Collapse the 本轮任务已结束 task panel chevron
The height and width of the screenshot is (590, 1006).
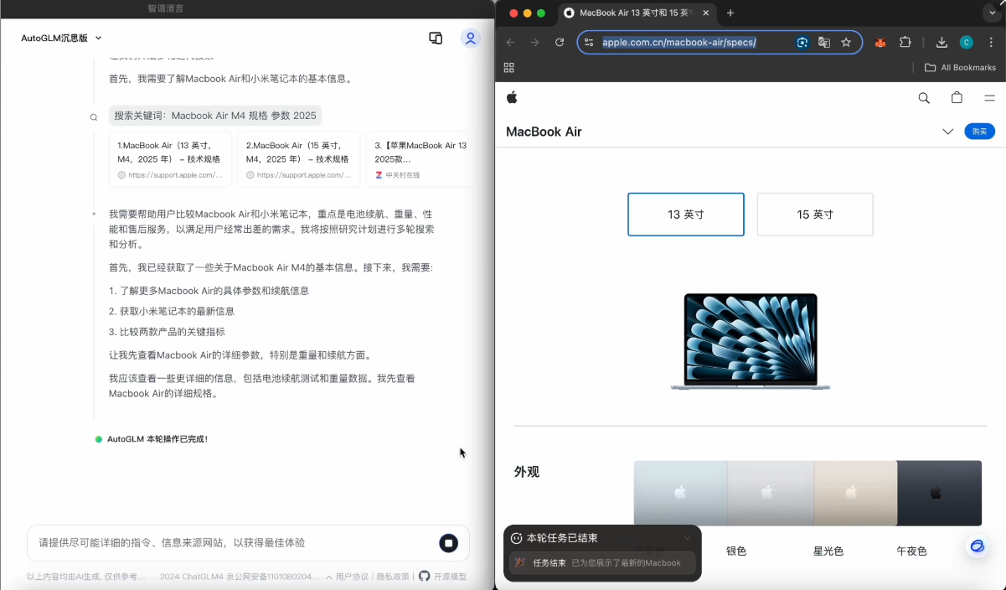click(x=687, y=538)
